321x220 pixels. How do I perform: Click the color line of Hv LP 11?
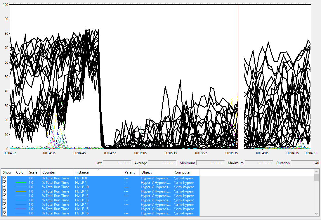pyautogui.click(x=21, y=191)
